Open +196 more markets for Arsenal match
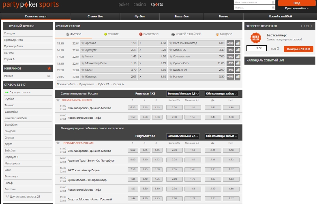The image size is (317, 204). tap(230, 43)
